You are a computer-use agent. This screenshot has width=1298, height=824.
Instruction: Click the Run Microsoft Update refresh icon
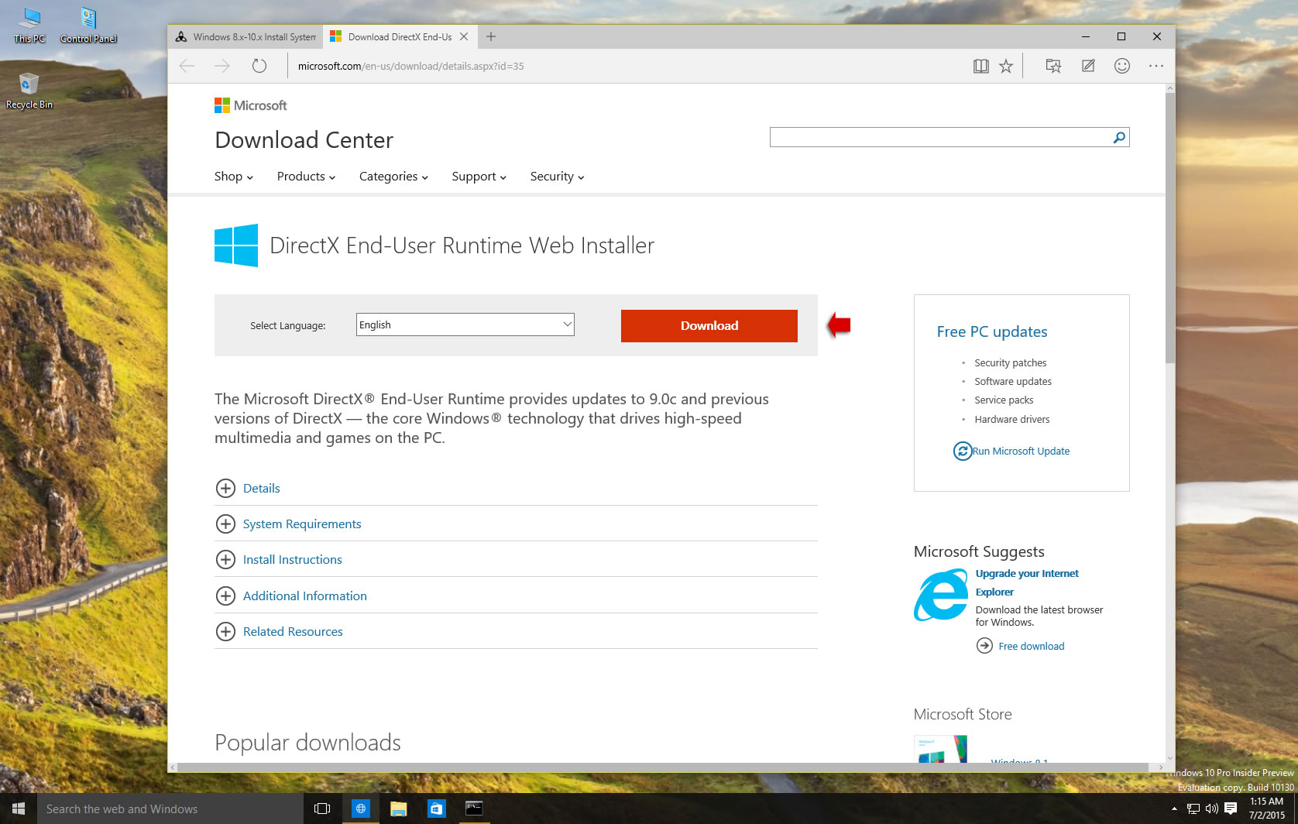coord(962,451)
